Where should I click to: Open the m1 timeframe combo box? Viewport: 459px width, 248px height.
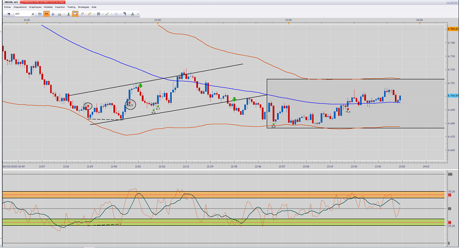click(25, 14)
